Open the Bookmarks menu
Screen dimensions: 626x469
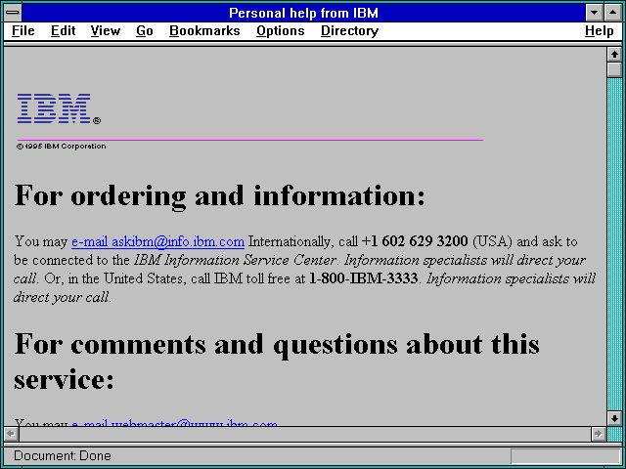(204, 31)
